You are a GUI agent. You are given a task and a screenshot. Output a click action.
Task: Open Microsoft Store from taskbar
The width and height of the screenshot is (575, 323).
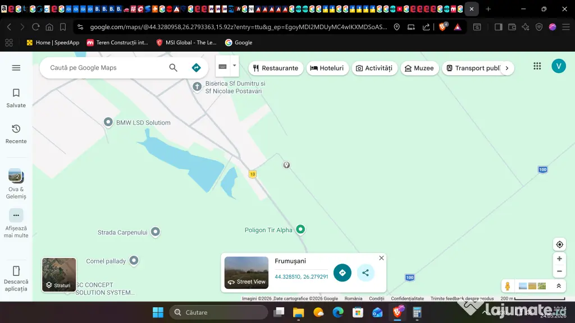coord(358,312)
